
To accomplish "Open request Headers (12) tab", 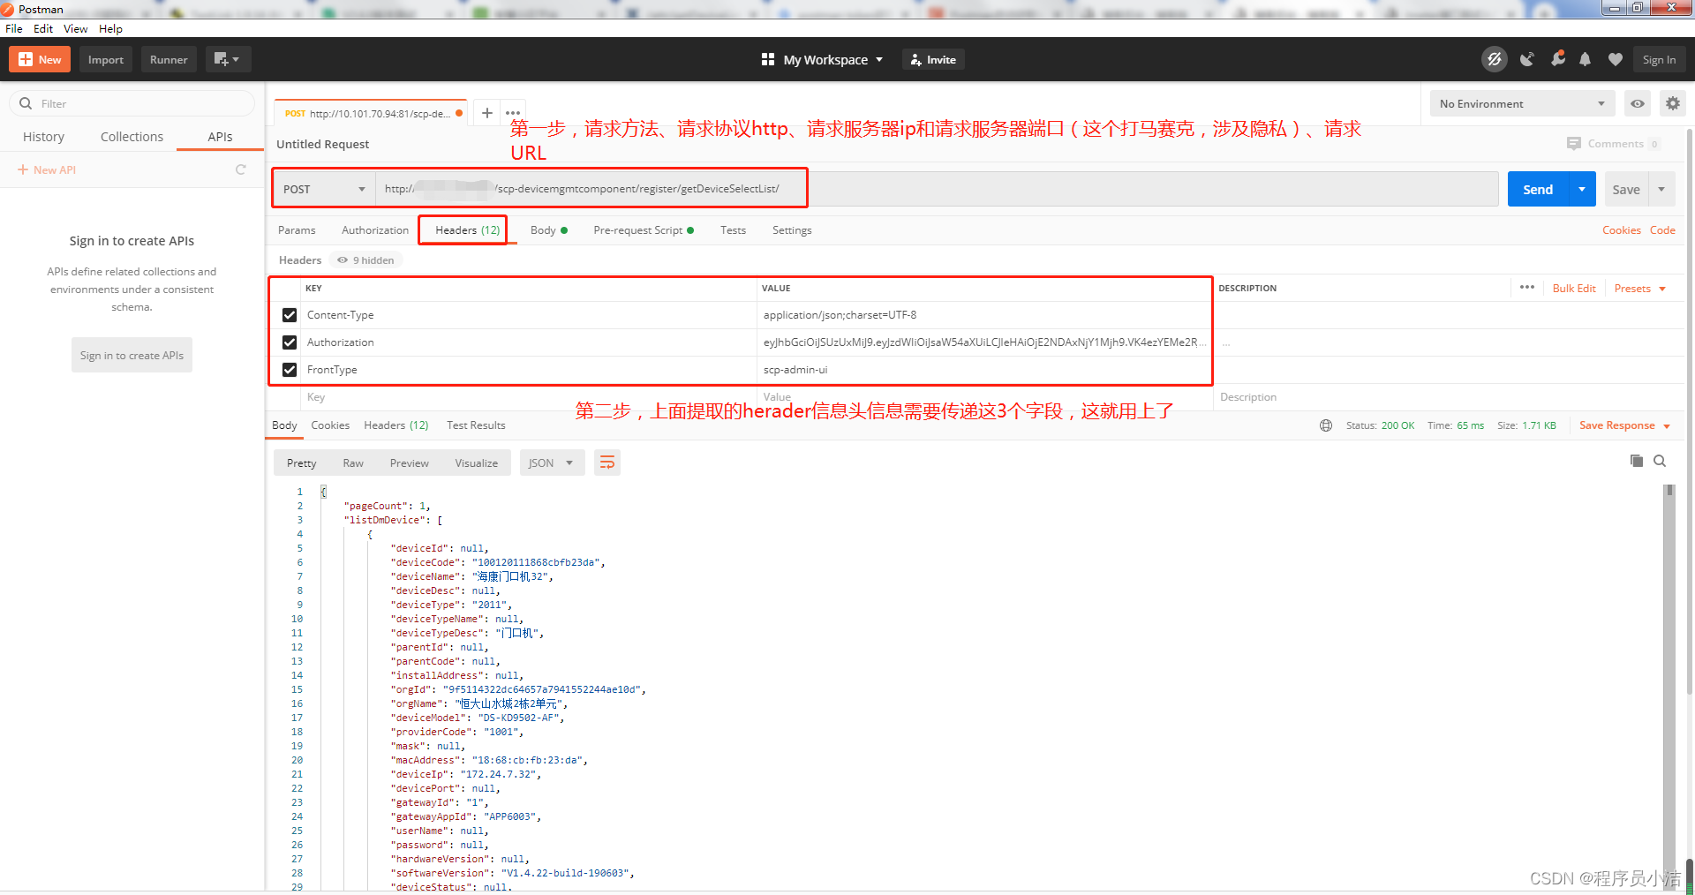I will 467,230.
